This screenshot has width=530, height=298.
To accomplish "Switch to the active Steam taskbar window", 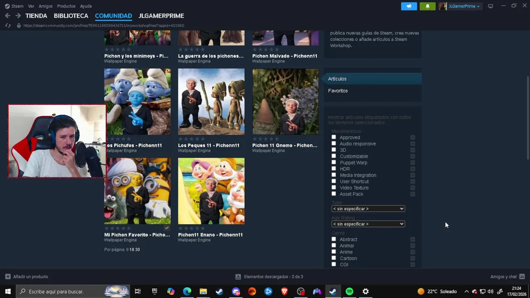I will pos(332,291).
